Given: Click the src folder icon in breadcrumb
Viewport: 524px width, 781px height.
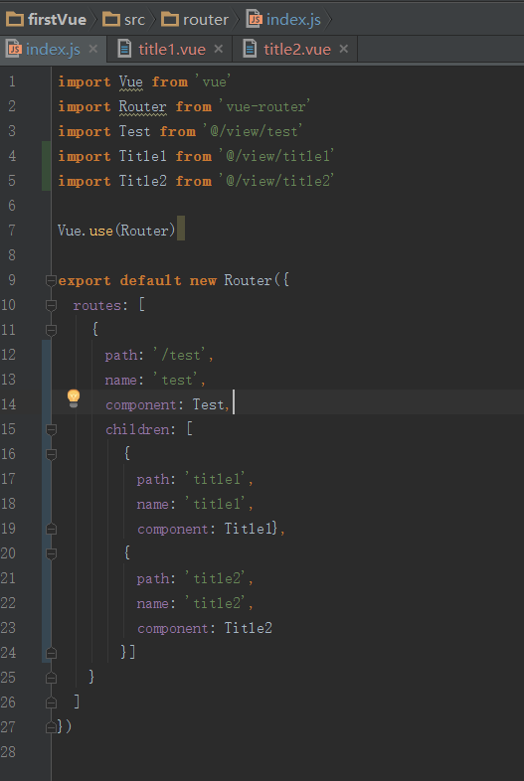Looking at the screenshot, I should tap(110, 20).
